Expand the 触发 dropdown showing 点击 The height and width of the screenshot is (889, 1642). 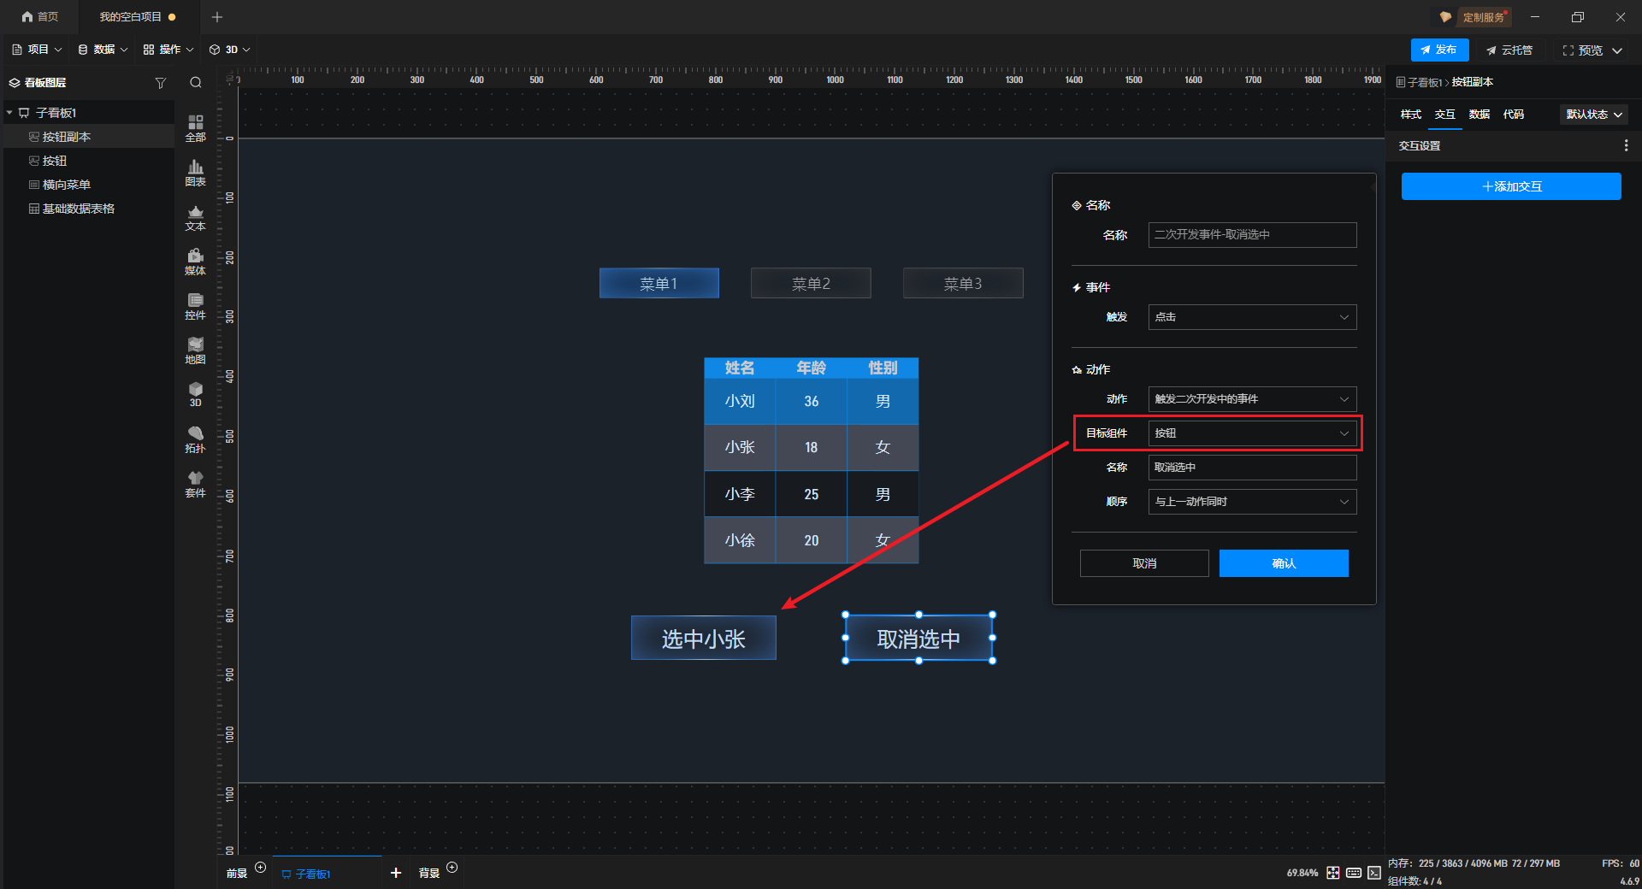[x=1251, y=317]
